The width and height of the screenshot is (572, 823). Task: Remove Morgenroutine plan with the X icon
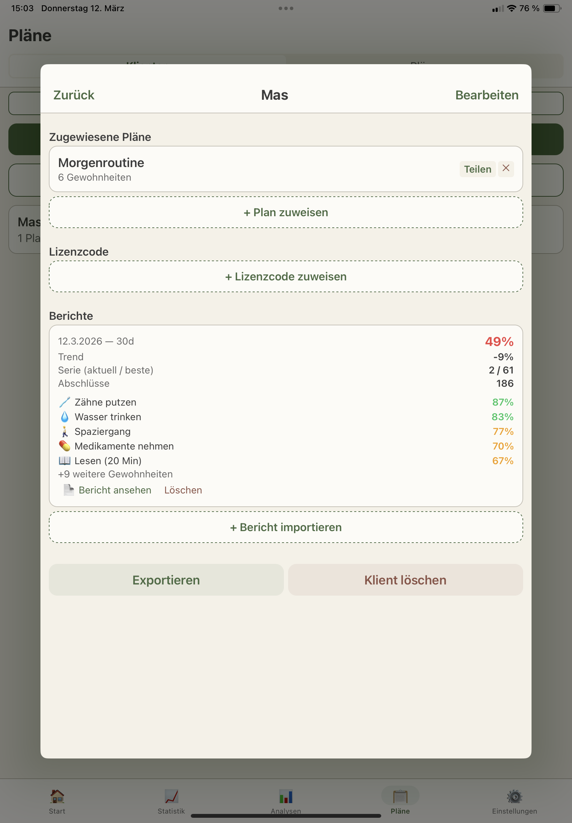pyautogui.click(x=506, y=168)
